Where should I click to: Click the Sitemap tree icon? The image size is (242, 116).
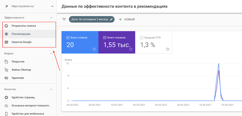coord(6,70)
